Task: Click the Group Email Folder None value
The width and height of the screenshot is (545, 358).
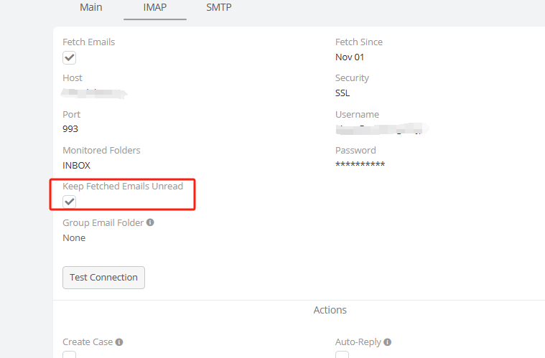Action: pyautogui.click(x=74, y=237)
